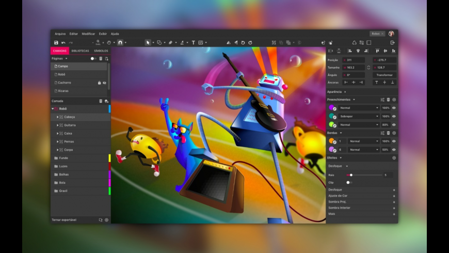The image size is (449, 253).
Task: Click the lock aspect ratio icon between the Tamanho fields
Action: [368, 68]
